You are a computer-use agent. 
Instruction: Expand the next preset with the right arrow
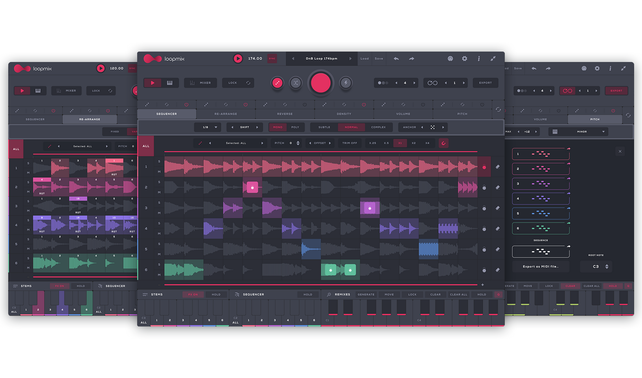coord(351,58)
